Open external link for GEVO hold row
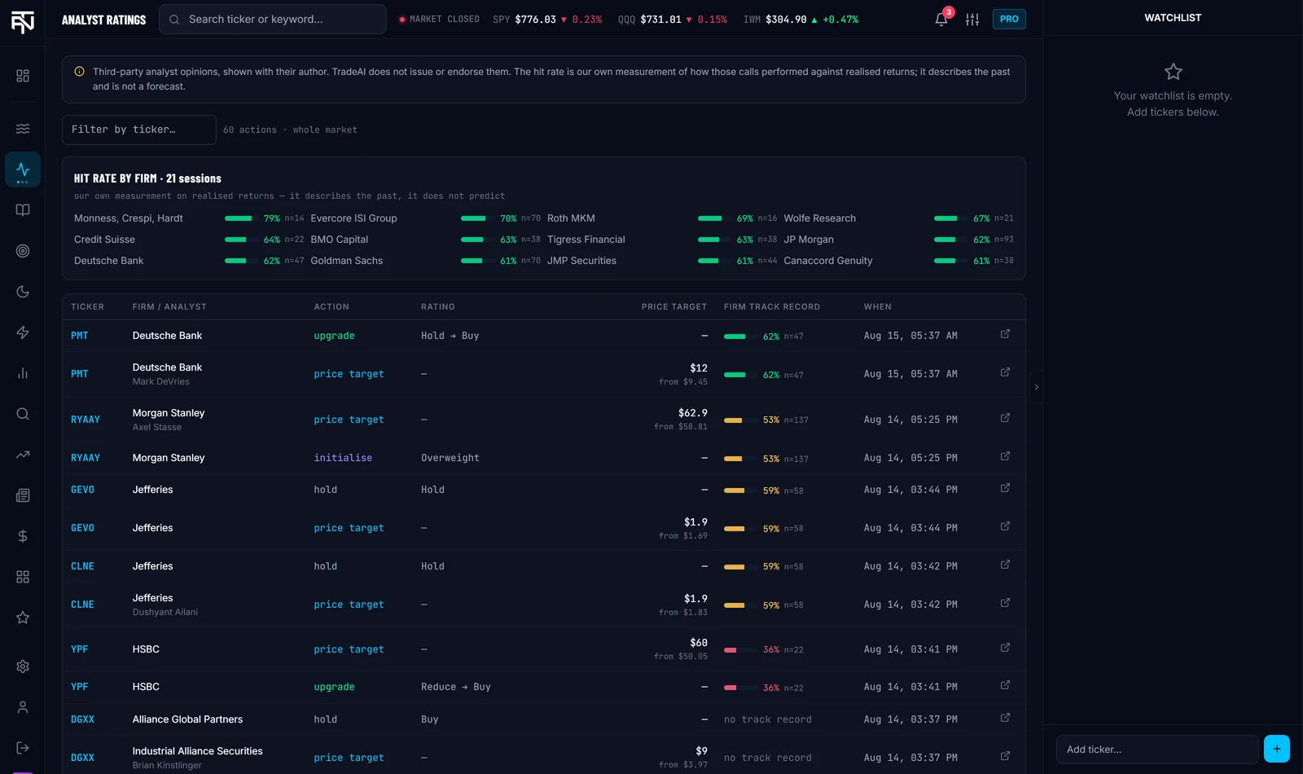This screenshot has height=774, width=1303. point(1005,488)
